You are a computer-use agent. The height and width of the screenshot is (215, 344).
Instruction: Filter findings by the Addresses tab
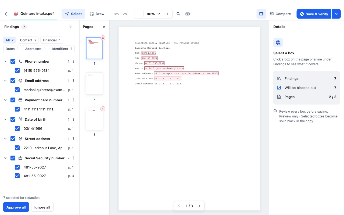(35, 49)
